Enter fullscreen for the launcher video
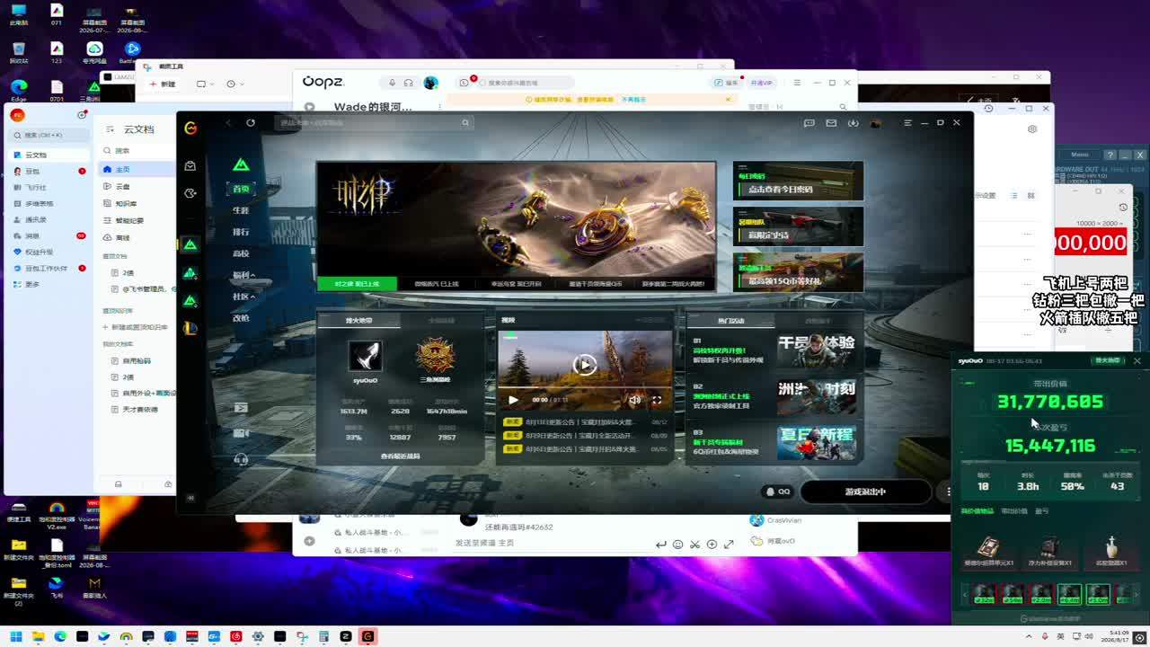 click(x=657, y=400)
